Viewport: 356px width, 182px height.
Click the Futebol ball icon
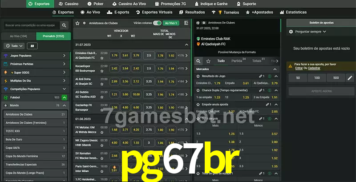click(x=6, y=97)
